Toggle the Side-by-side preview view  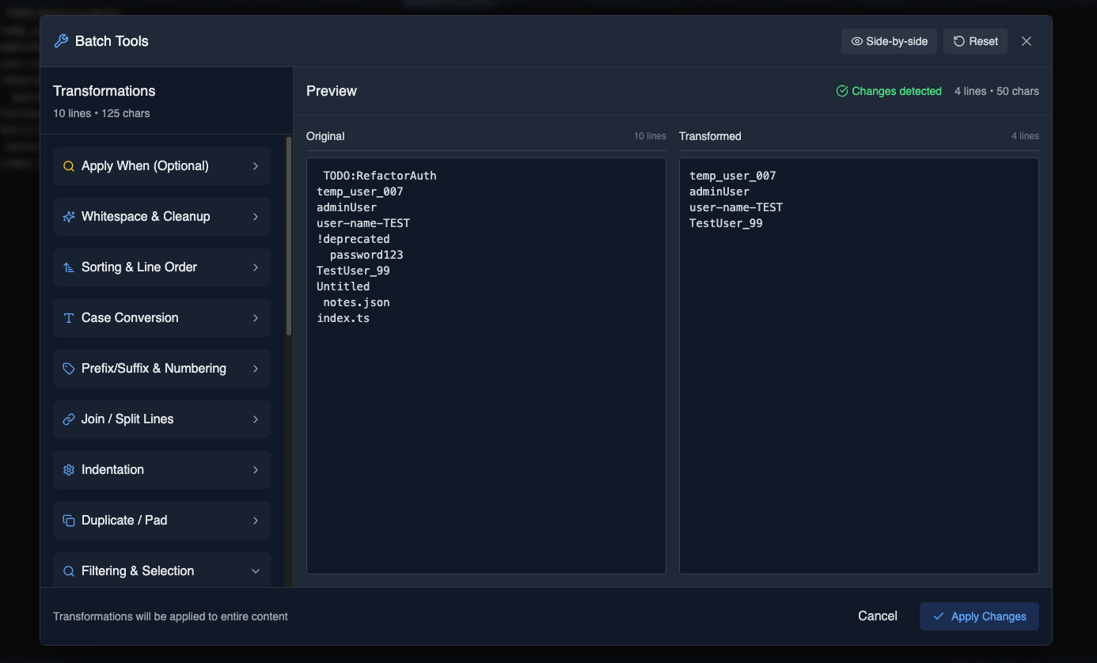(889, 41)
